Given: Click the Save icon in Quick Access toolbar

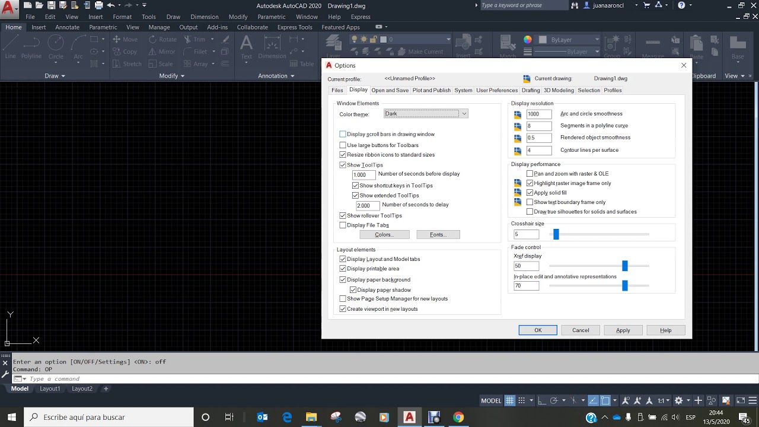Looking at the screenshot, I should (x=52, y=5).
